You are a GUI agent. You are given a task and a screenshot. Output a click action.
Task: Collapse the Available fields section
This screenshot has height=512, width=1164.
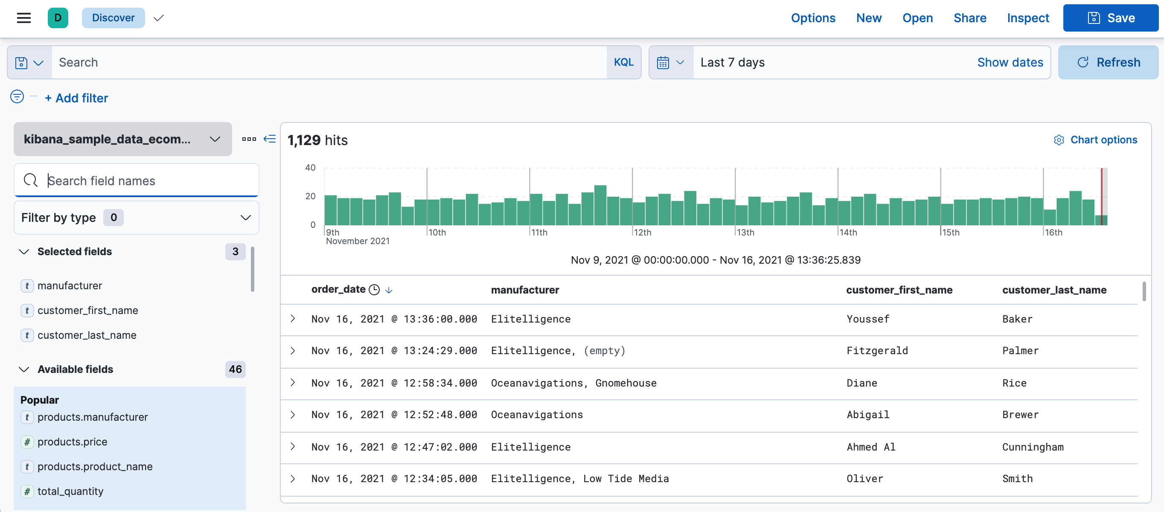(x=24, y=369)
